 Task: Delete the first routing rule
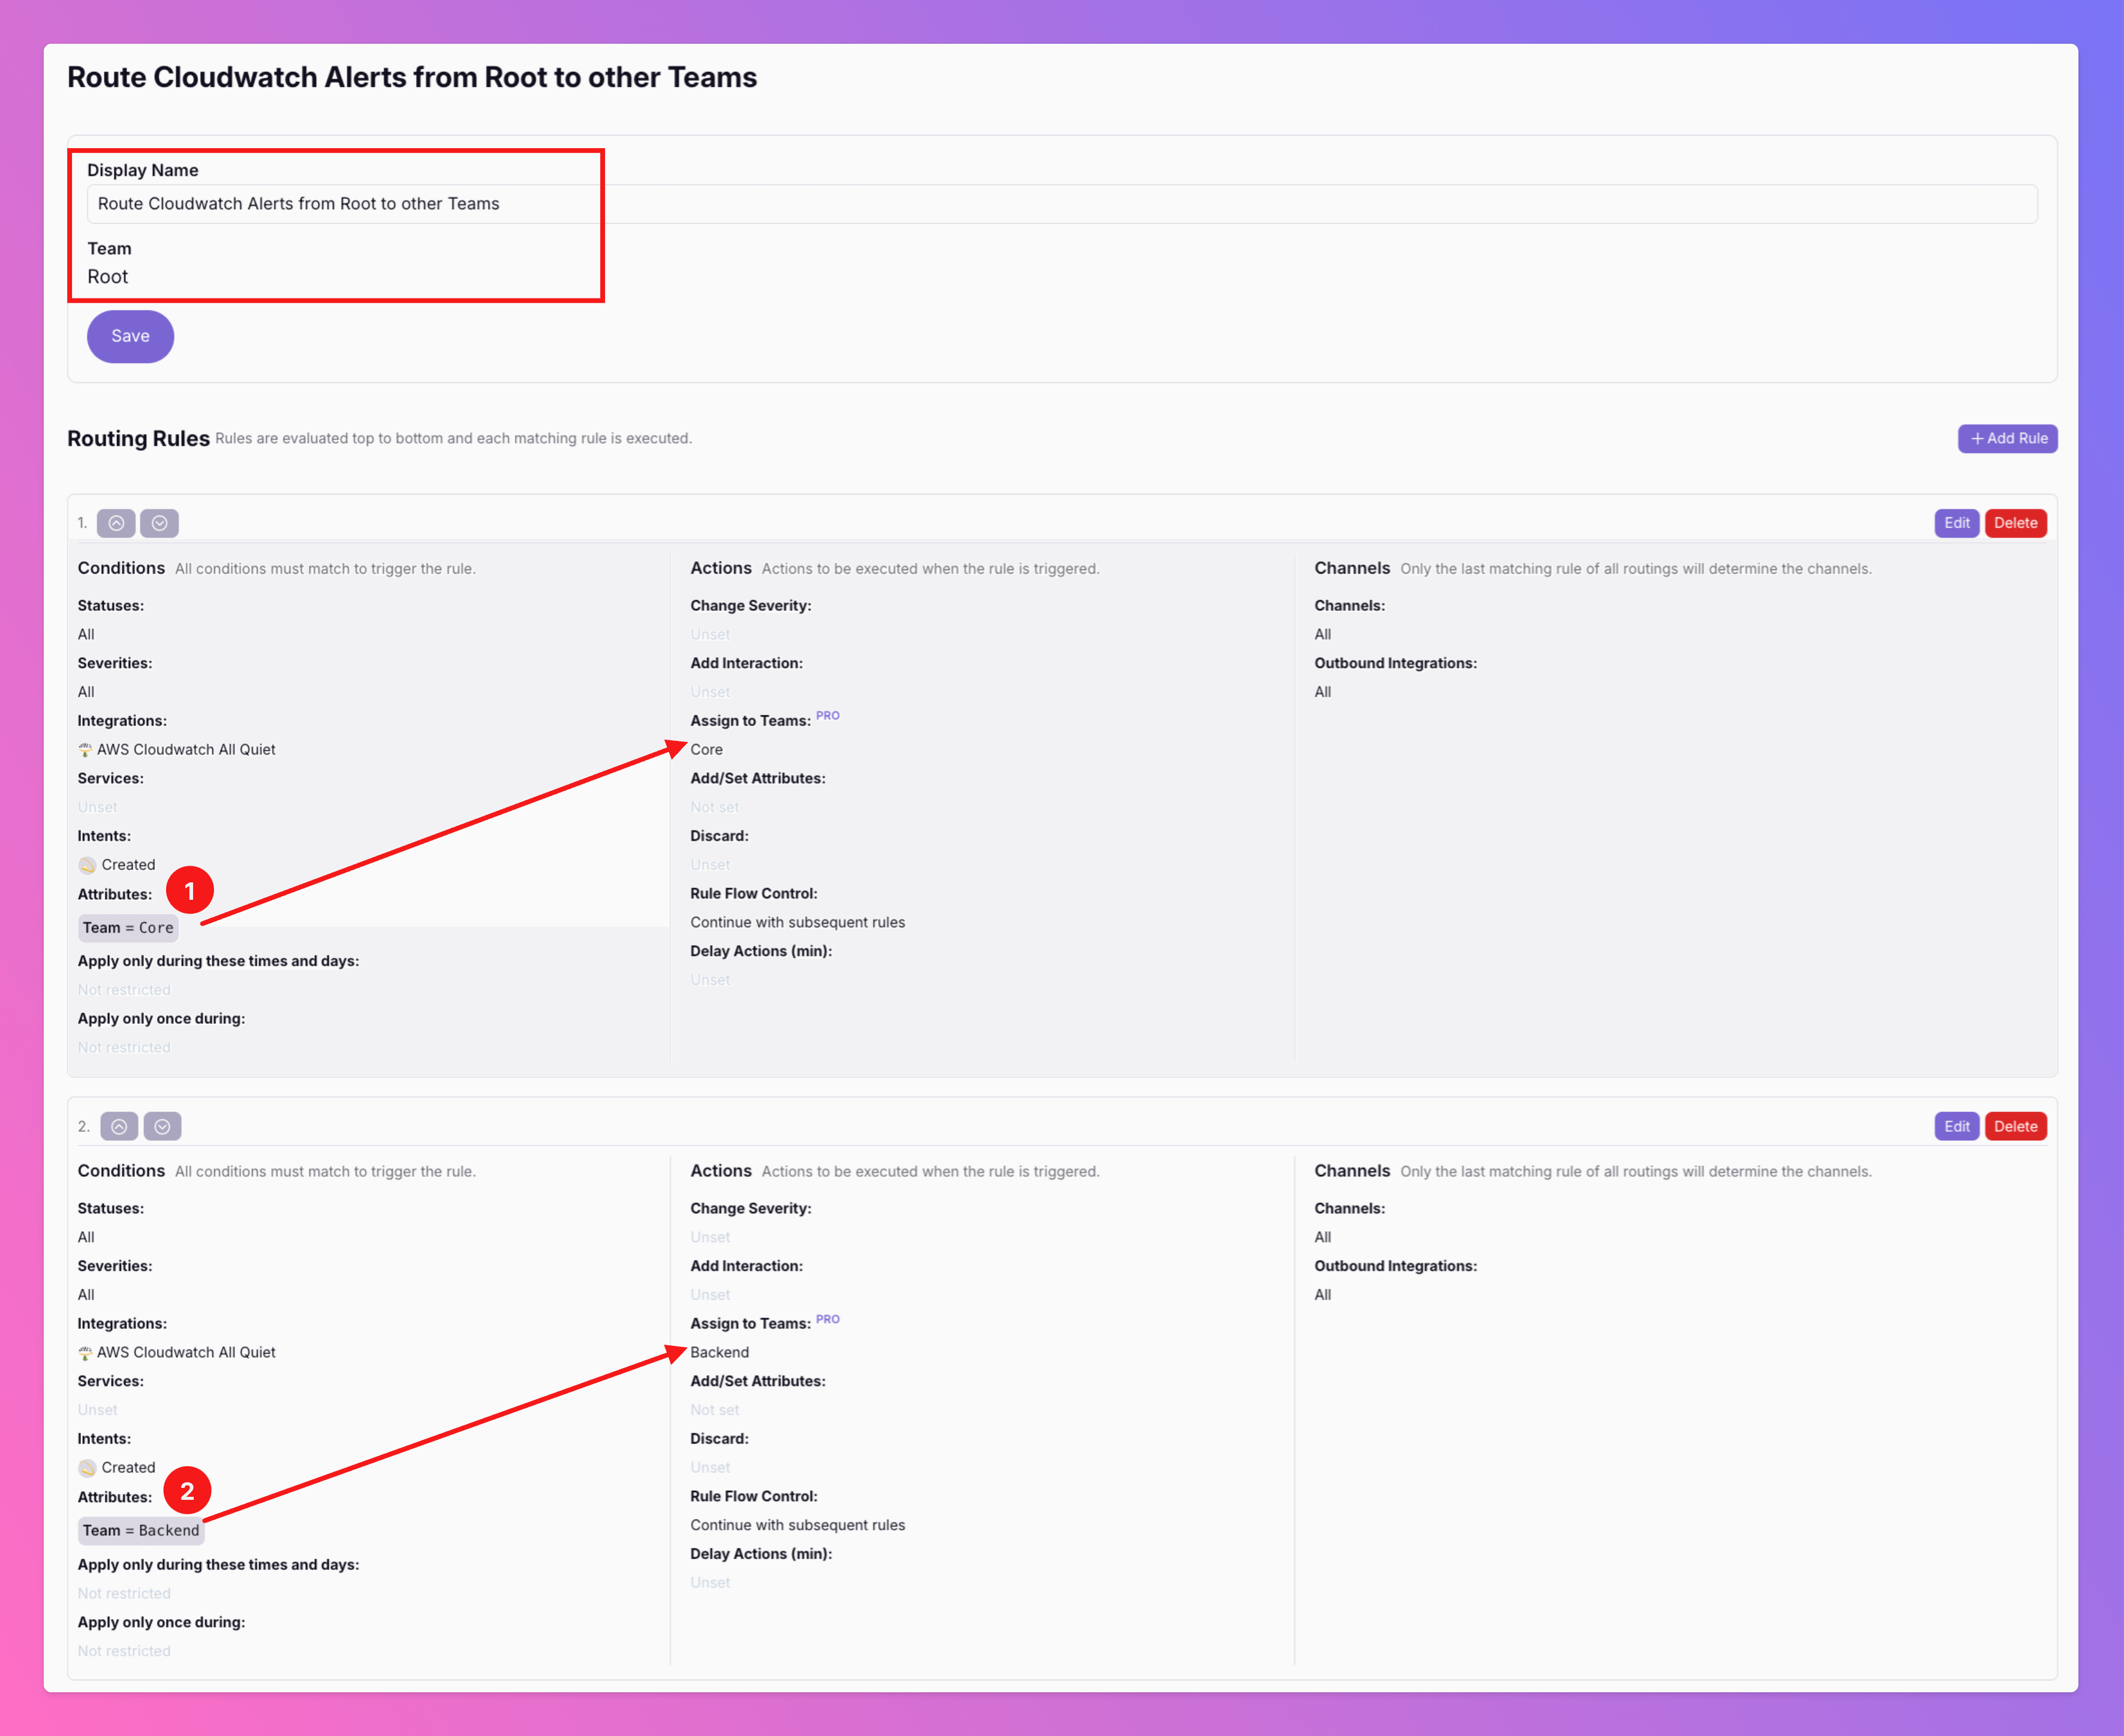[2015, 523]
